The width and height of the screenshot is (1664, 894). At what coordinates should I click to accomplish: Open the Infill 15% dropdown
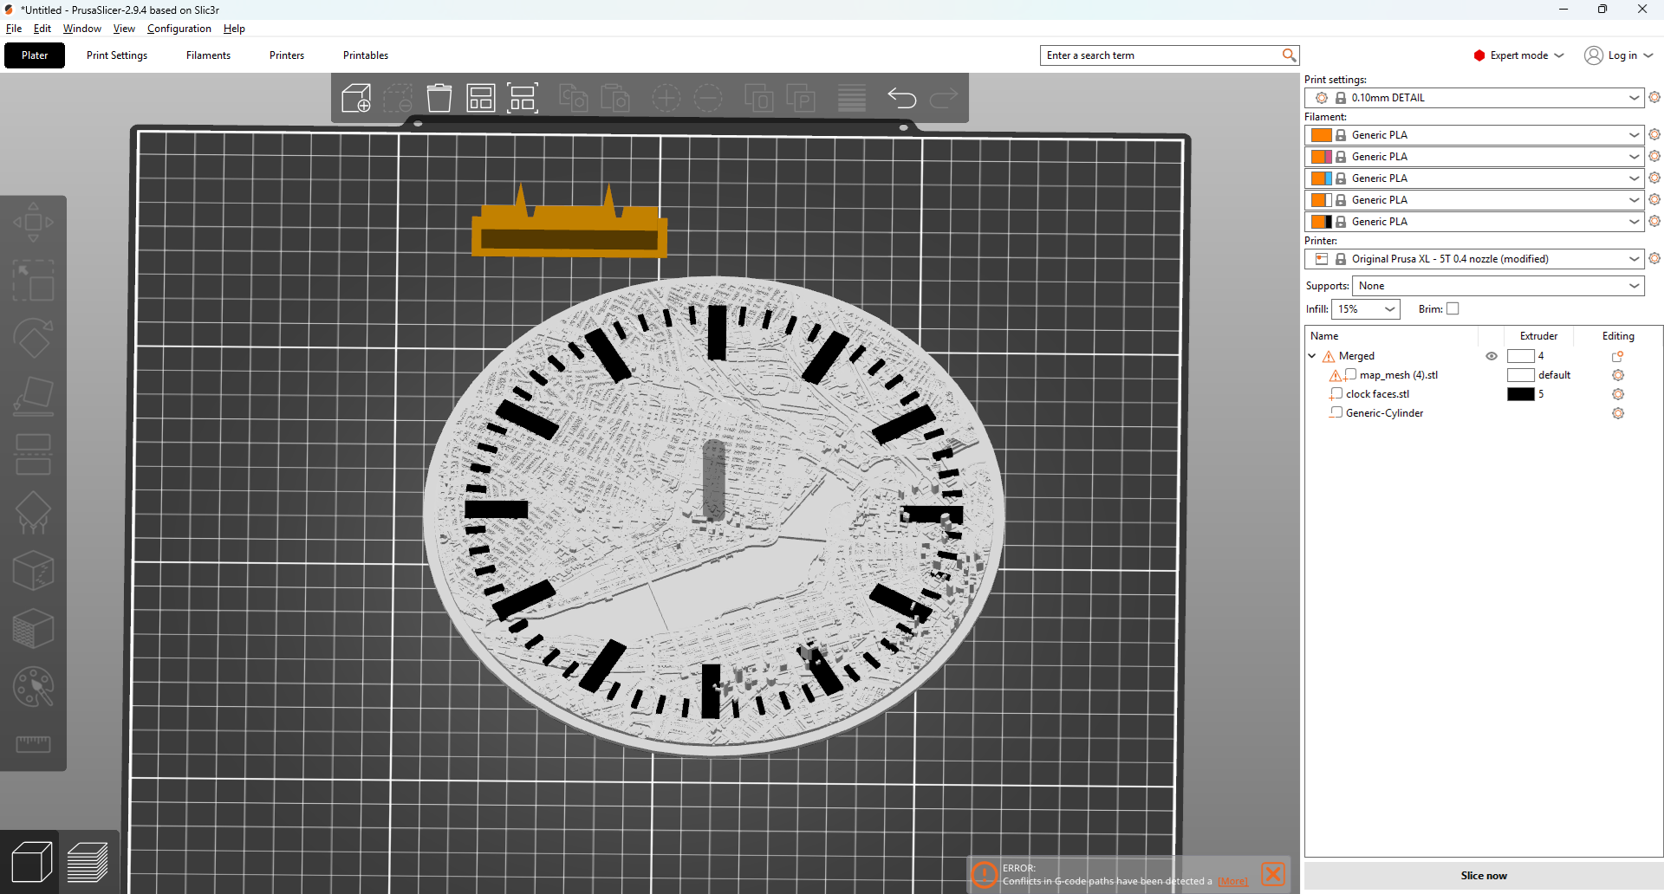click(1366, 309)
